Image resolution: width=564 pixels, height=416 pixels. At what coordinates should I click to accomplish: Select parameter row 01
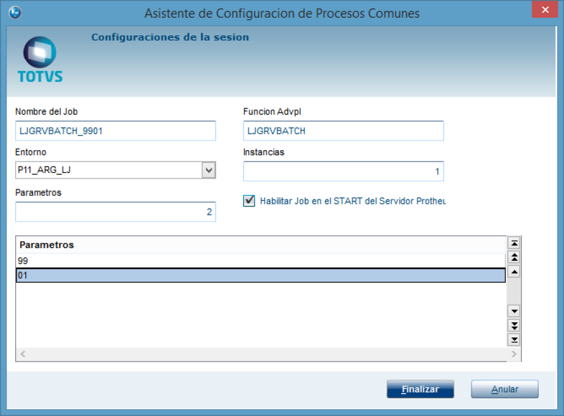260,275
